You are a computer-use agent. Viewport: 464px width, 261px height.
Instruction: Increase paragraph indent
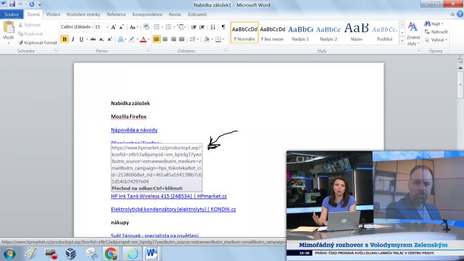coord(202,27)
